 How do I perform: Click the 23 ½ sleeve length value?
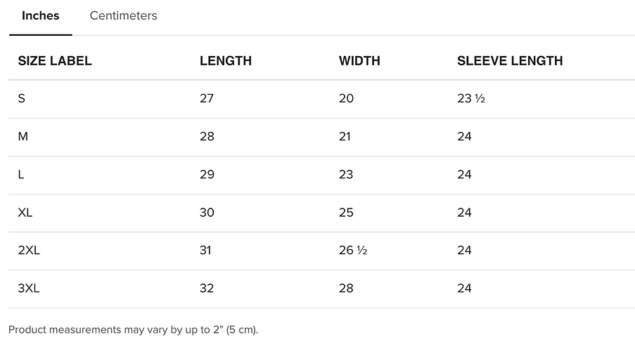point(471,98)
